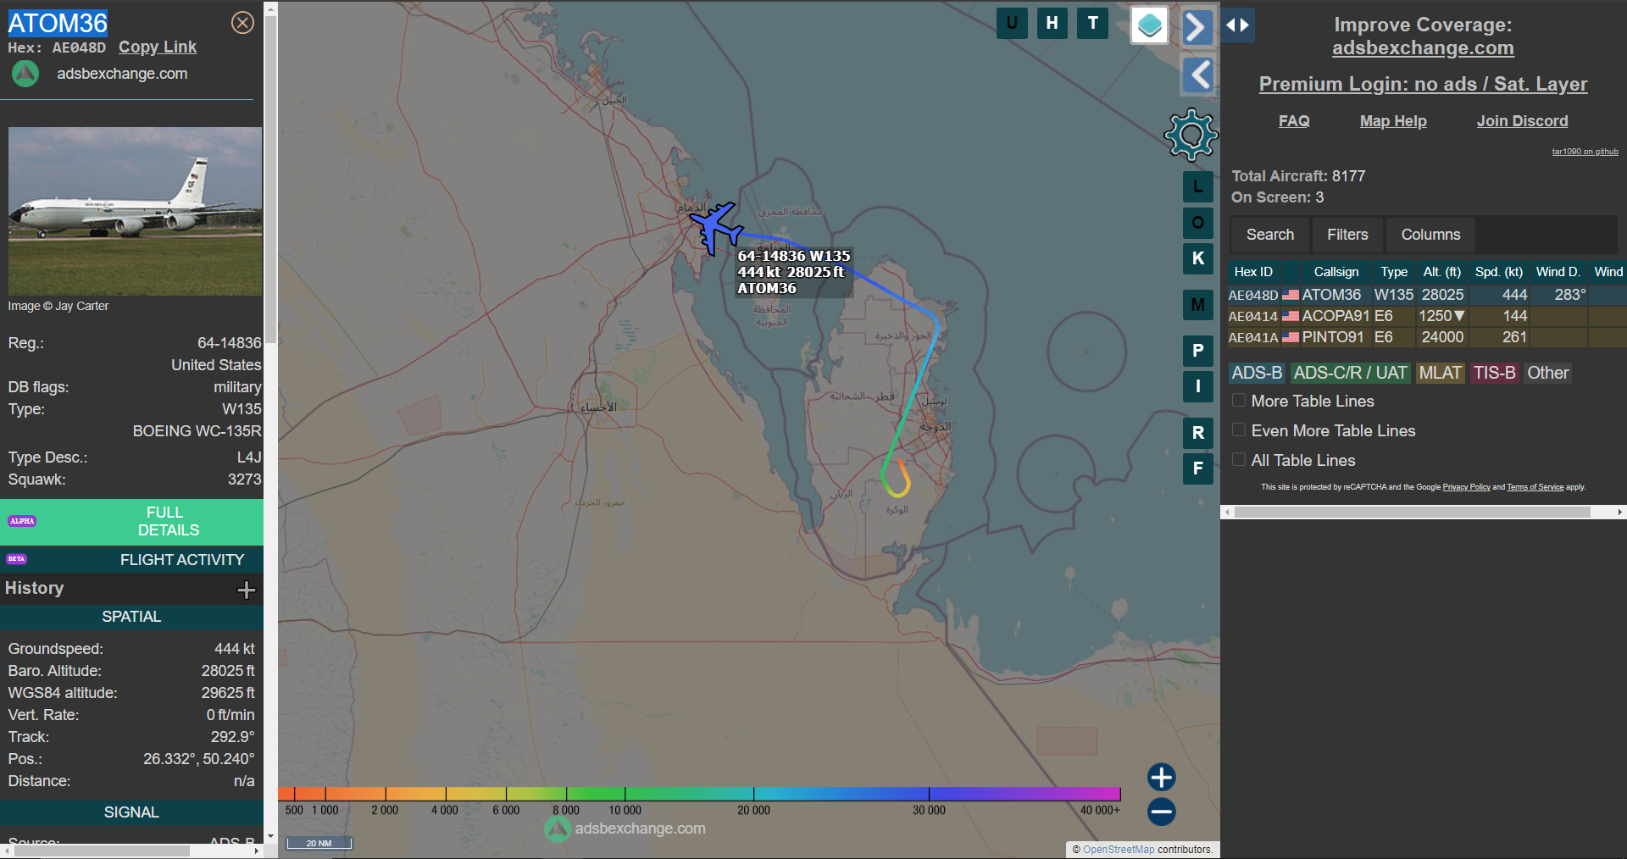Expand History with the plus icon
This screenshot has width=1627, height=859.
246,590
